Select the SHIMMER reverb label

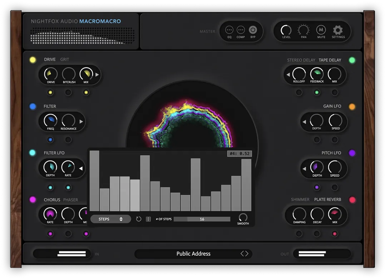(300, 199)
